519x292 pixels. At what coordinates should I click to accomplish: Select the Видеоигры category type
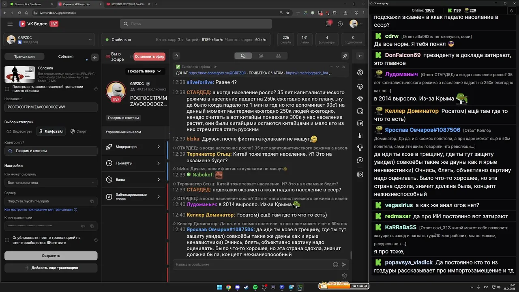19,131
